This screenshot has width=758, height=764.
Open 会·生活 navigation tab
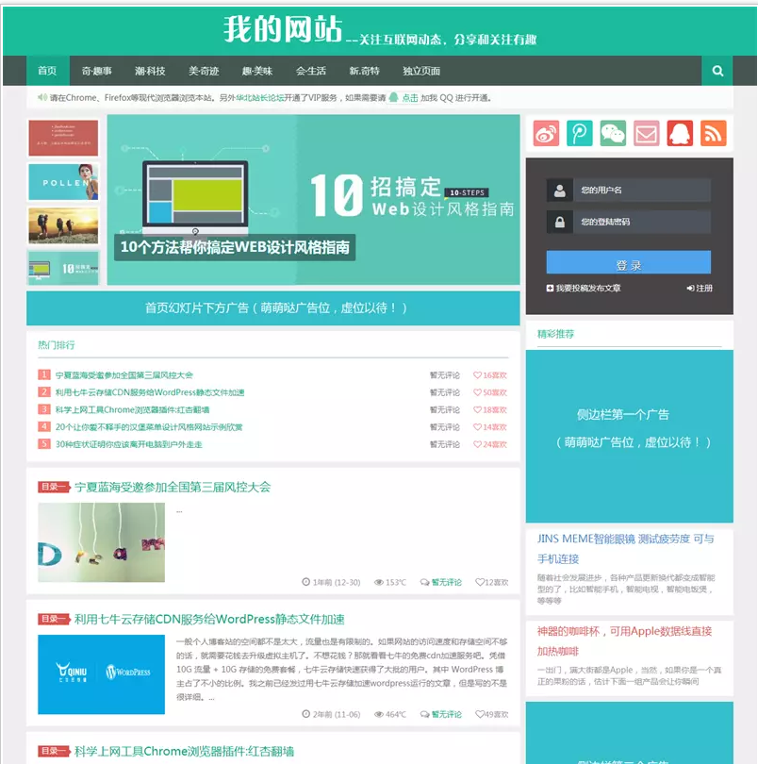pos(311,71)
